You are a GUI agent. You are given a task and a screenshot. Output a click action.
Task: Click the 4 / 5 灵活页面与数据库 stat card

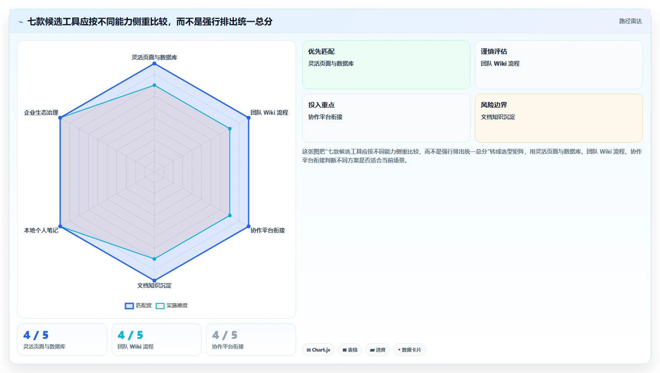pyautogui.click(x=62, y=340)
